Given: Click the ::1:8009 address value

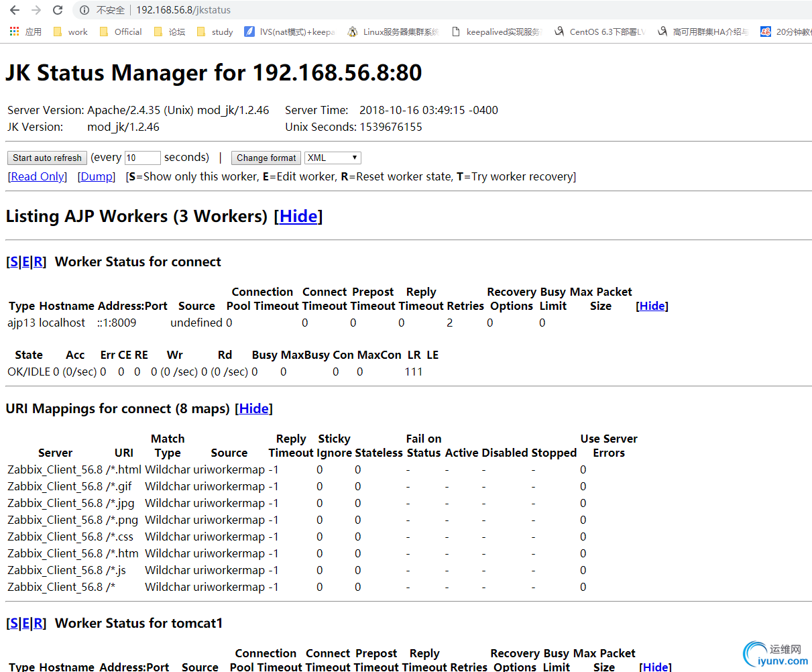Looking at the screenshot, I should (117, 323).
